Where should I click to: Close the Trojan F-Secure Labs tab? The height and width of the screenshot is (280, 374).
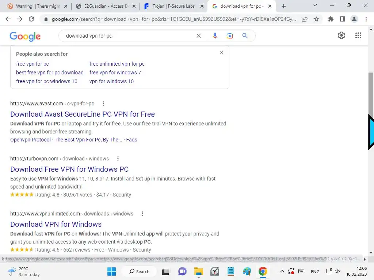(x=202, y=6)
